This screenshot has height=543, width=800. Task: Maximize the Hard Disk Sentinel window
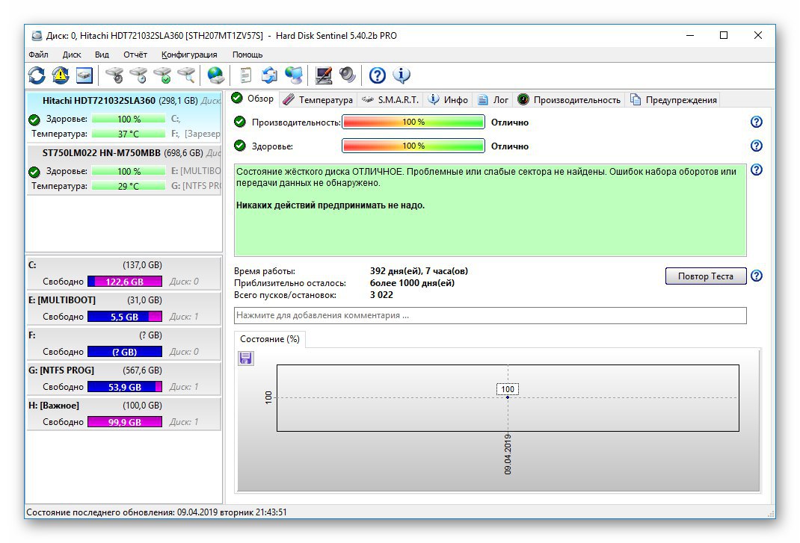click(x=724, y=35)
